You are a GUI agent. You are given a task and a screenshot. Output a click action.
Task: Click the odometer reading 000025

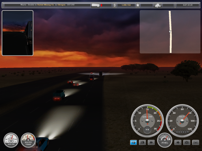(x=182, y=132)
